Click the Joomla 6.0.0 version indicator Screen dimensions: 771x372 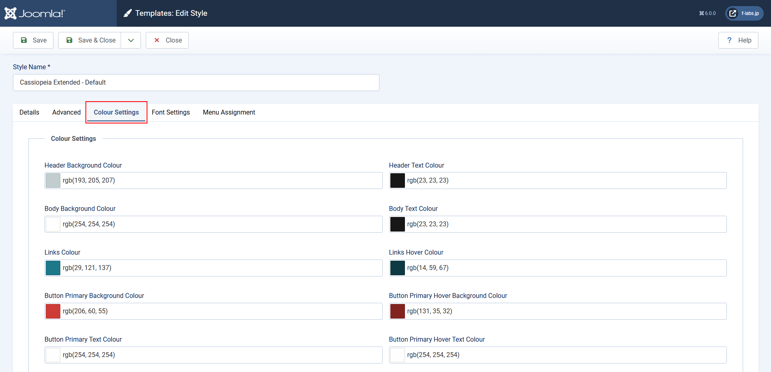[707, 13]
